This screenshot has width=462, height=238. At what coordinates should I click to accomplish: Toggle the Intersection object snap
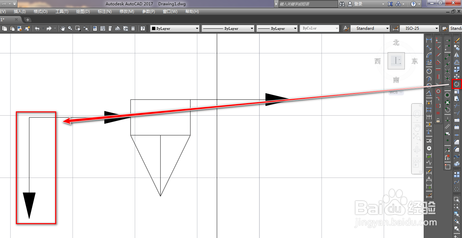click(x=447, y=71)
